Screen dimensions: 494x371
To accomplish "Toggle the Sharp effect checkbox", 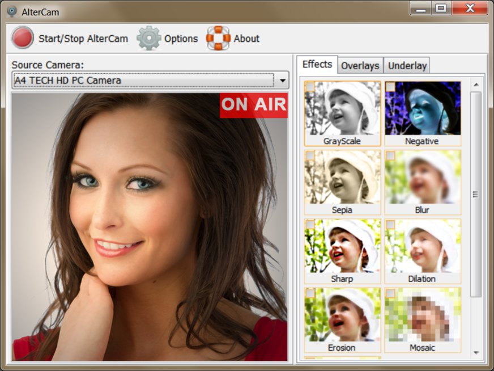I will 310,225.
